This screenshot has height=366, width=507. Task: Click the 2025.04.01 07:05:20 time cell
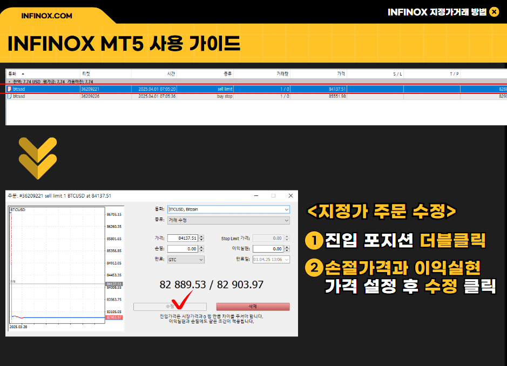pos(154,89)
